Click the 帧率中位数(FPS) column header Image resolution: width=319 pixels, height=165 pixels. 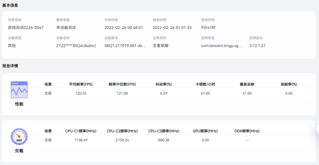122,84
